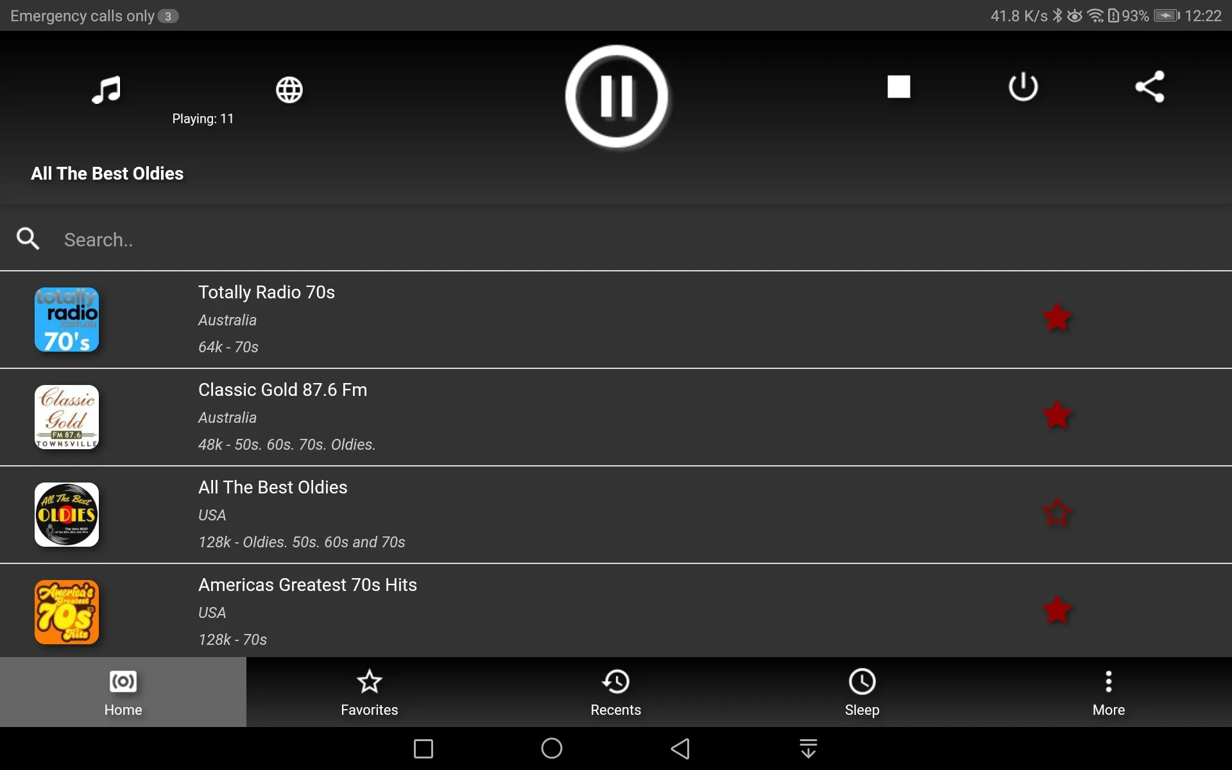The image size is (1232, 770).
Task: Tap the music note icon for audio settings
Action: 107,89
